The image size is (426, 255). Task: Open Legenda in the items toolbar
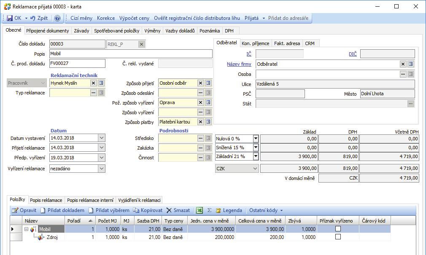click(229, 210)
